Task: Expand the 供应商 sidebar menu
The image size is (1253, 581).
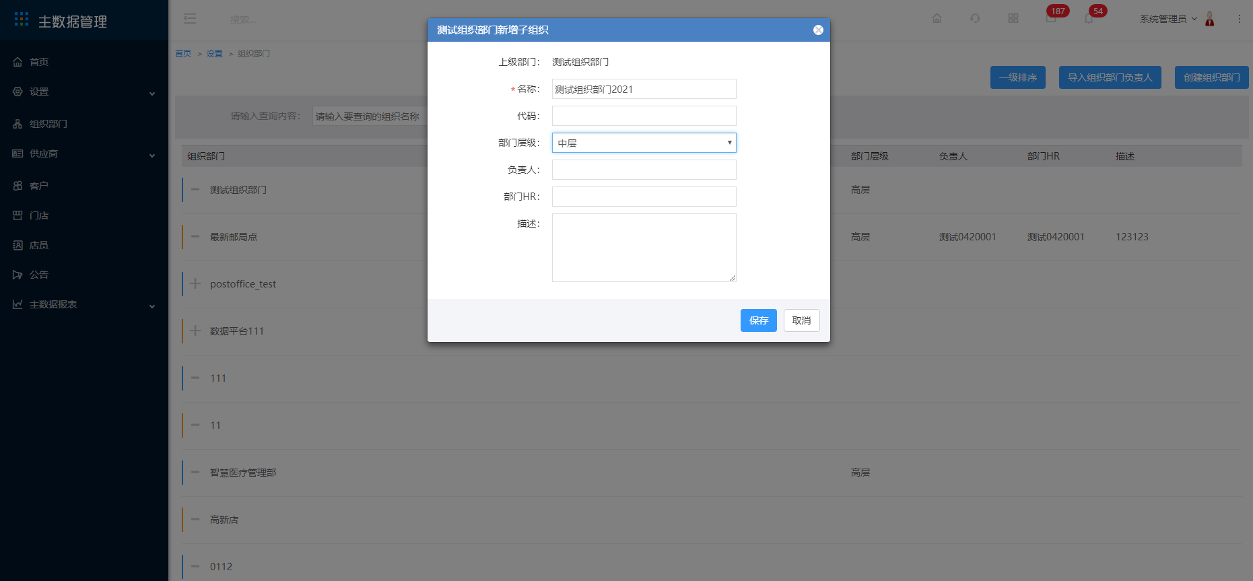Action: [x=84, y=153]
